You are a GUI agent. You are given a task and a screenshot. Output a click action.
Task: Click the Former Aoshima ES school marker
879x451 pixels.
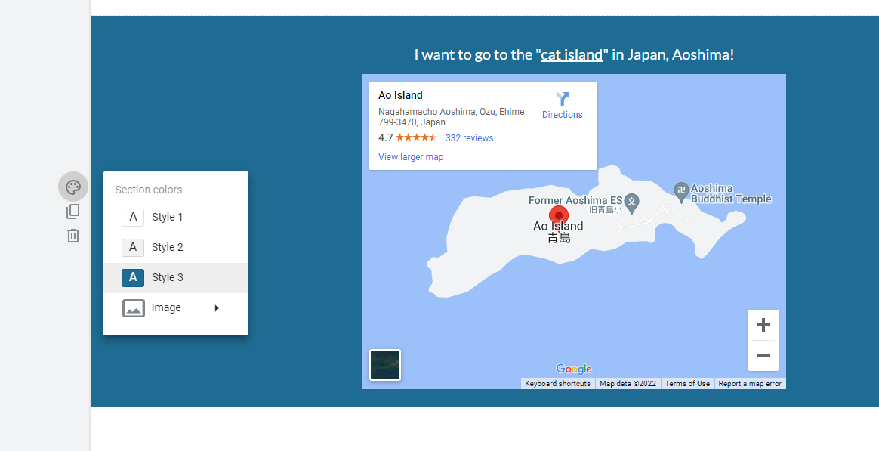tap(632, 203)
